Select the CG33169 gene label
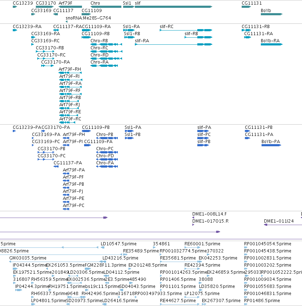 (x=42, y=11)
